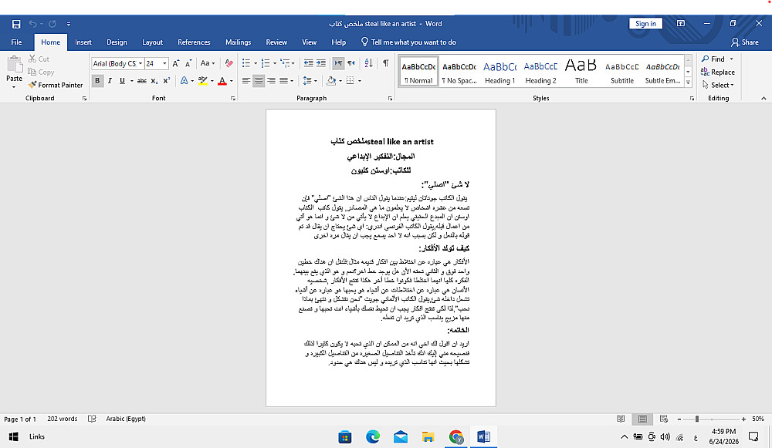Image resolution: width=772 pixels, height=448 pixels.
Task: Apply strikethrough using the abc icon
Action: 142,81
